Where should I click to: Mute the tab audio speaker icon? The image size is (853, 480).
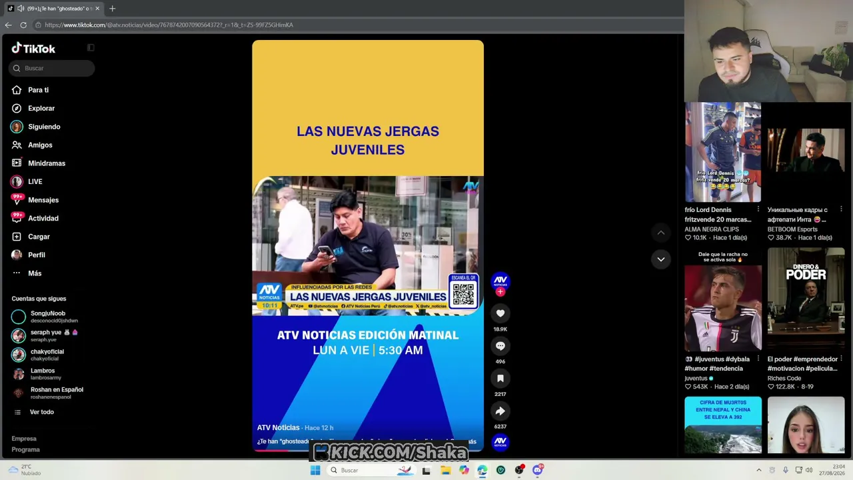pos(20,9)
